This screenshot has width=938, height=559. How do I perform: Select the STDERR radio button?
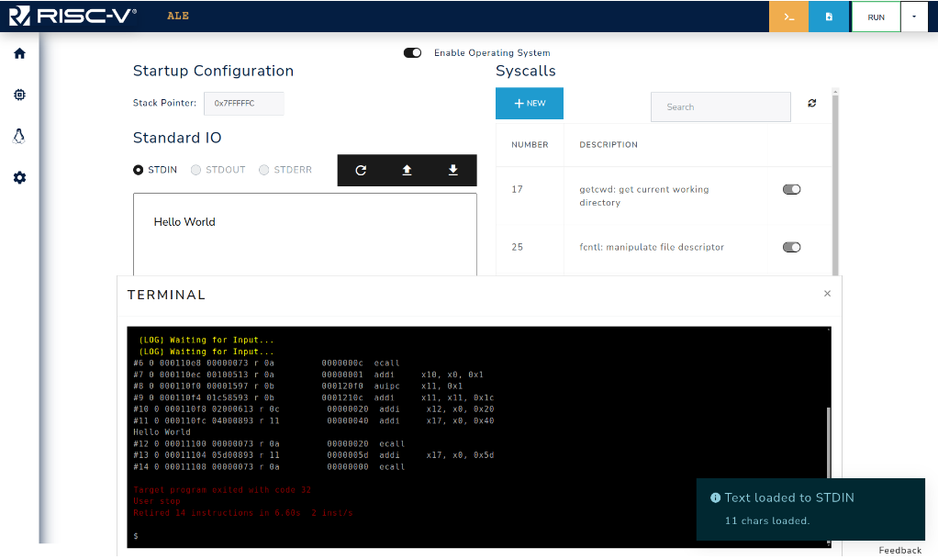(x=263, y=170)
